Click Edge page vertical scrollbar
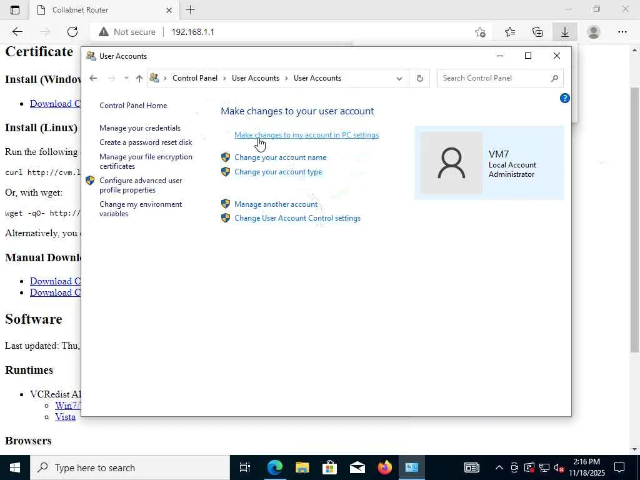640x480 pixels. click(x=635, y=221)
